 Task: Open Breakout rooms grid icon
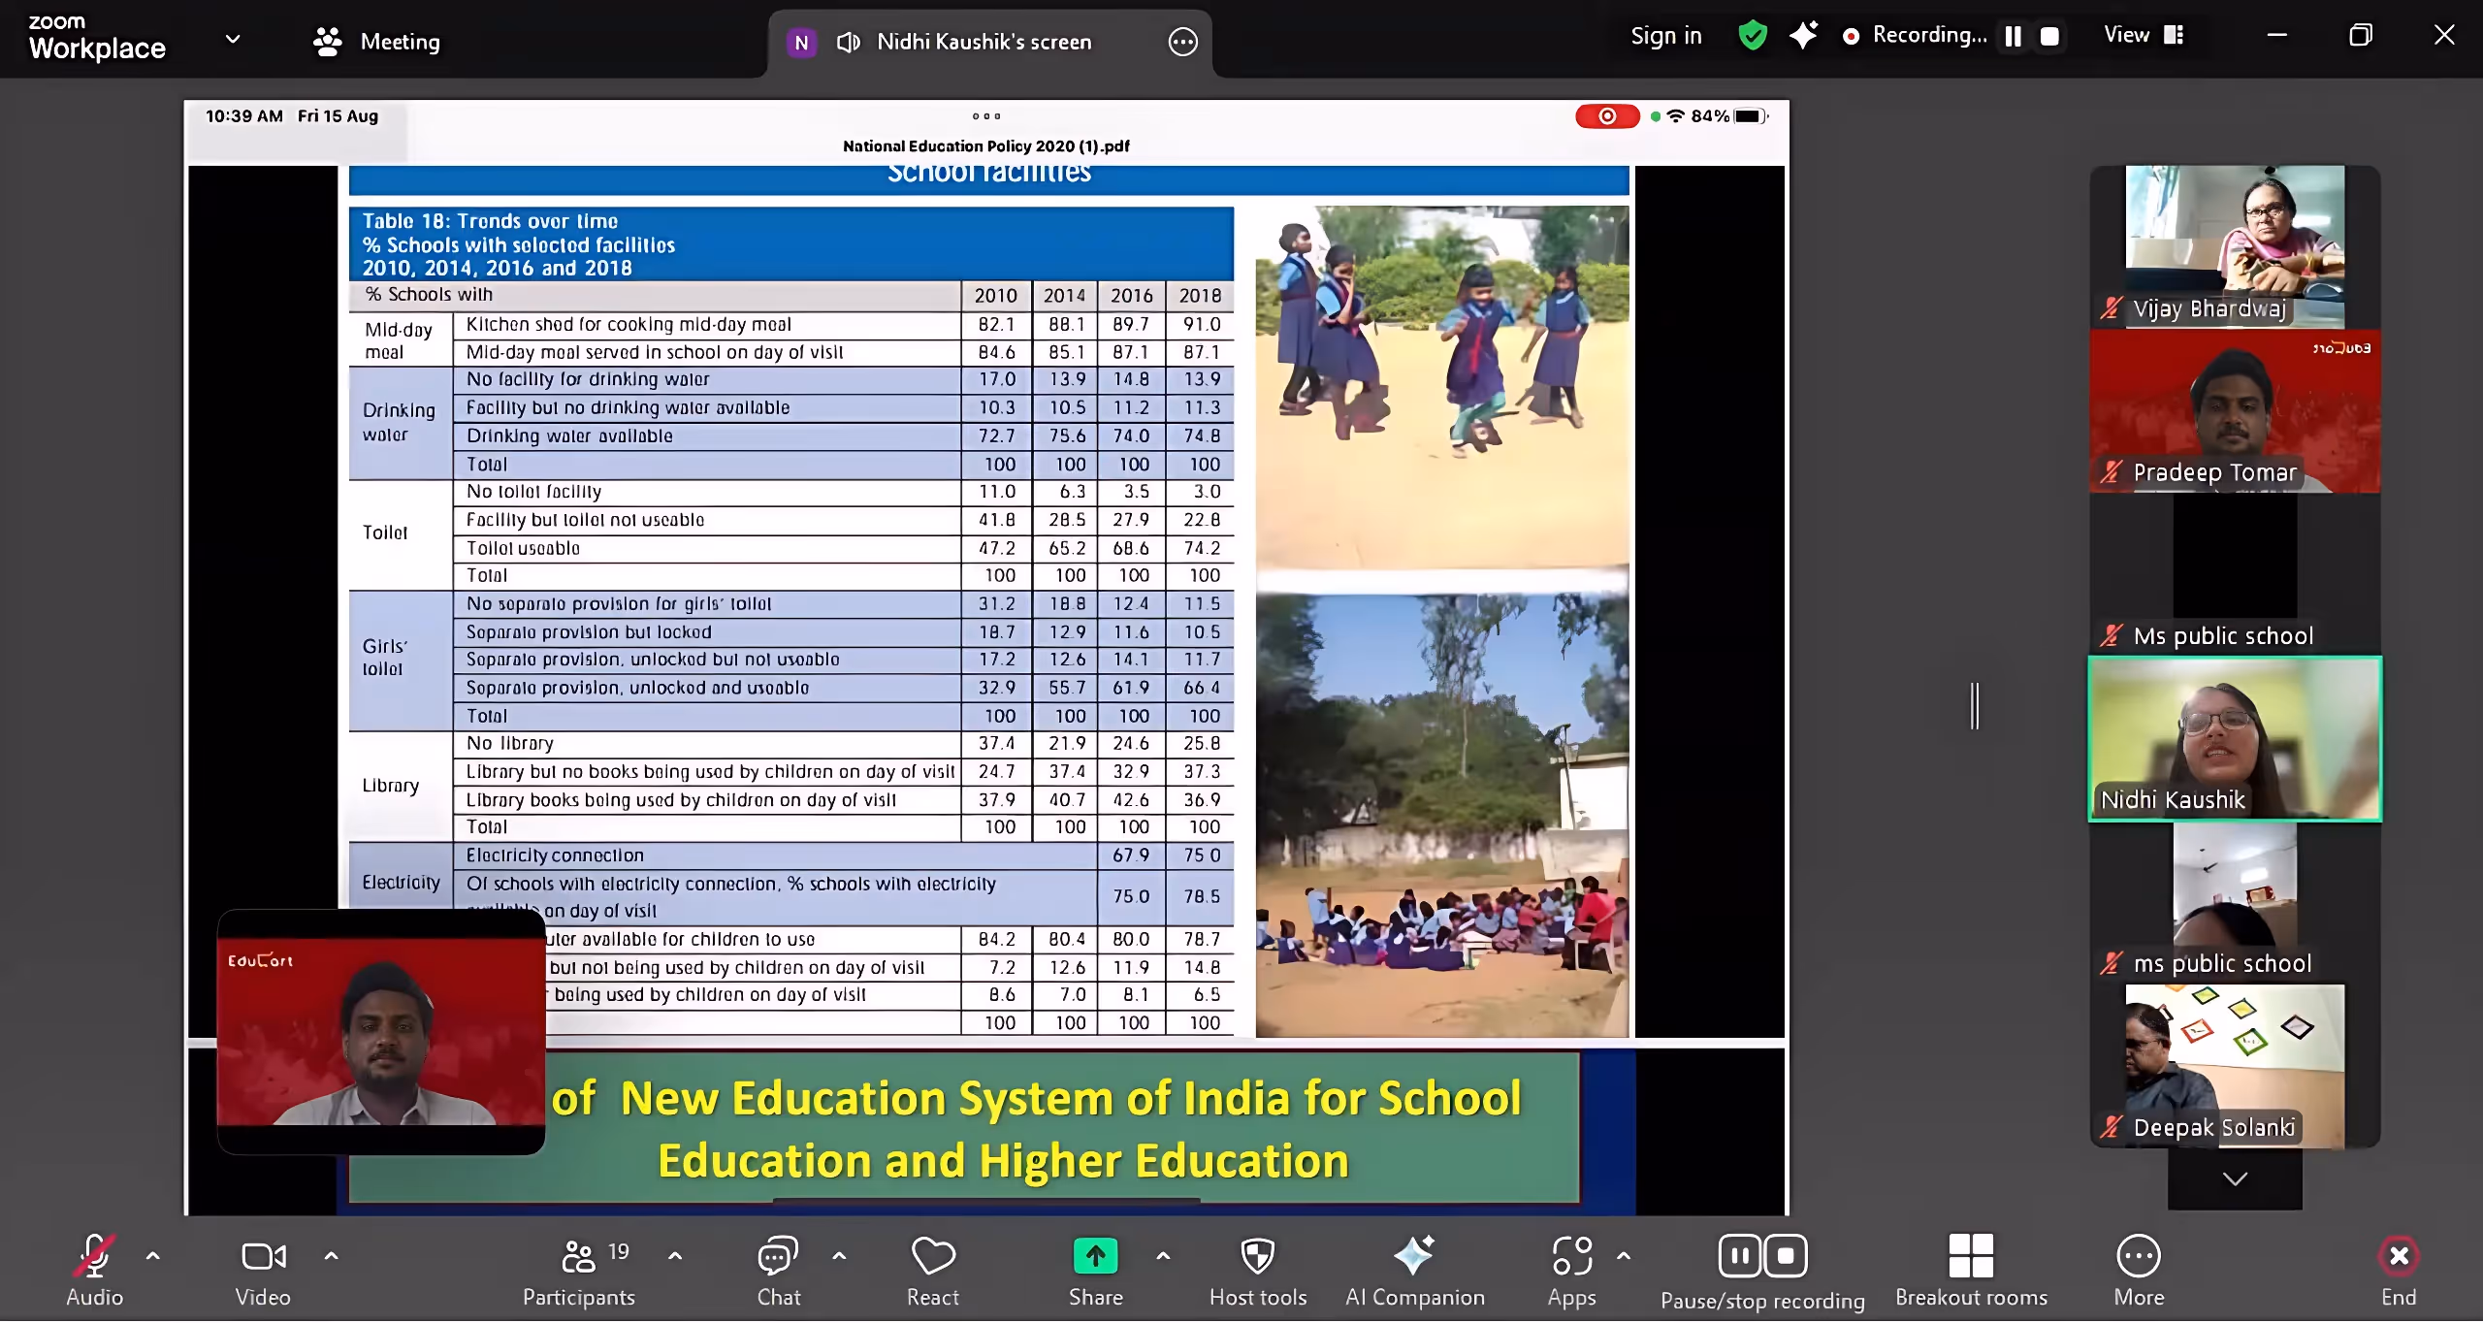[x=1971, y=1257]
